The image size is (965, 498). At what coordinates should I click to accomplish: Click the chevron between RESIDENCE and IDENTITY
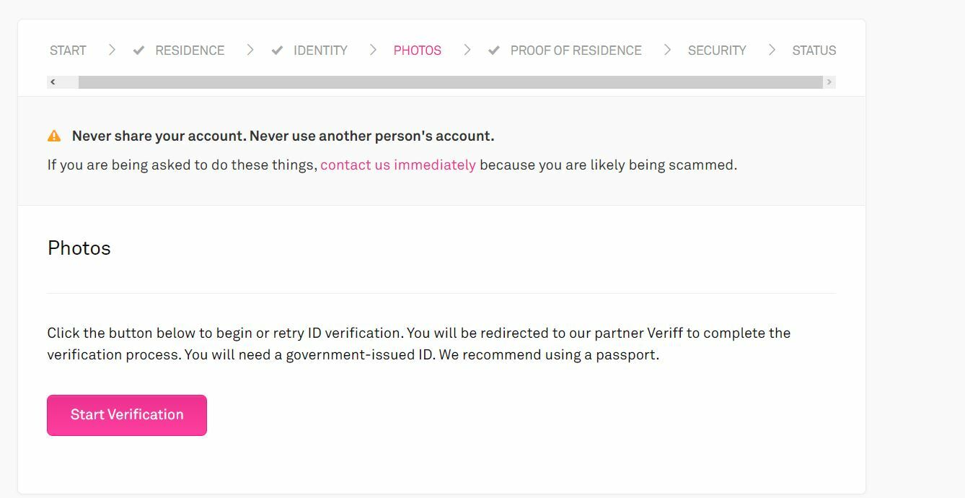click(x=250, y=50)
